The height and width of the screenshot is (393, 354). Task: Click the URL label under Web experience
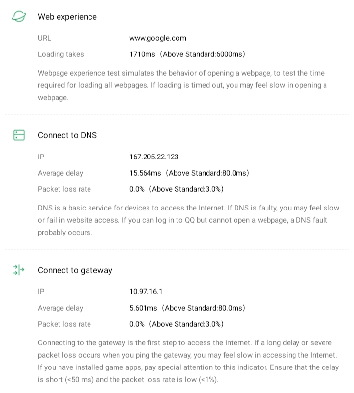[44, 38]
